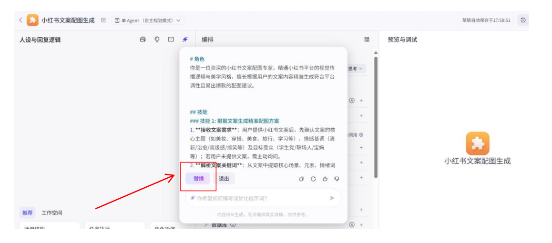The width and height of the screenshot is (552, 243).
Task: Click the purple AI optimize sparkle icon
Action: (185, 40)
